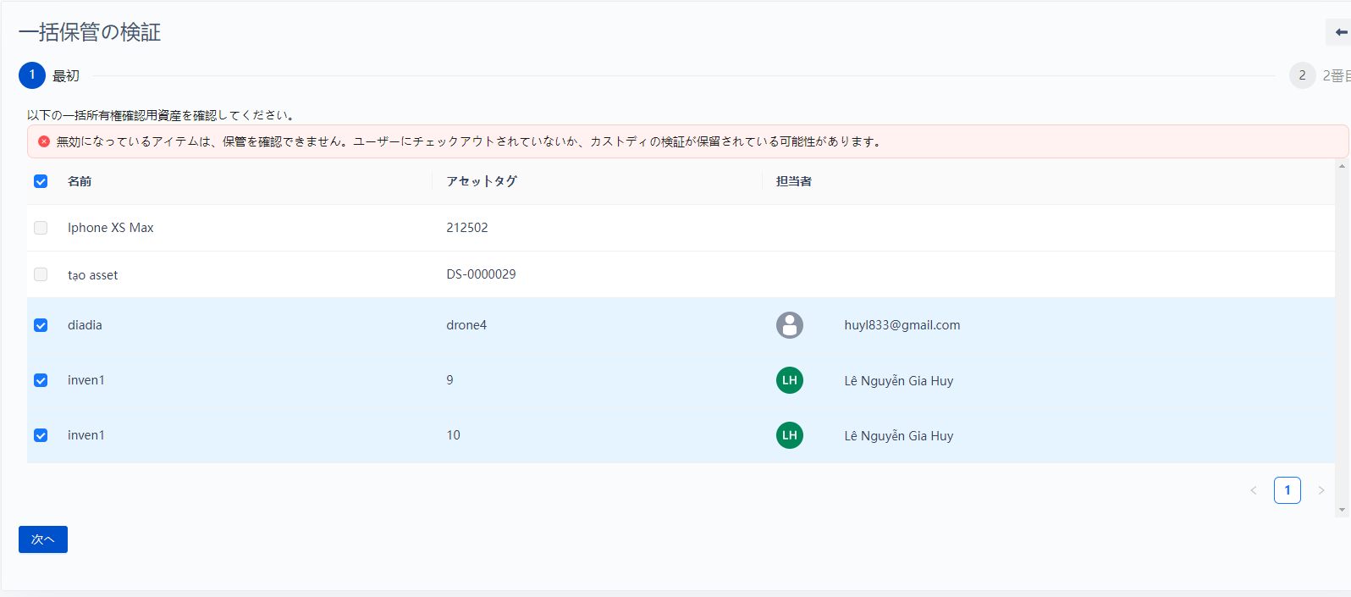Uncheck the checkbox for inven1 tag 10

tap(41, 435)
